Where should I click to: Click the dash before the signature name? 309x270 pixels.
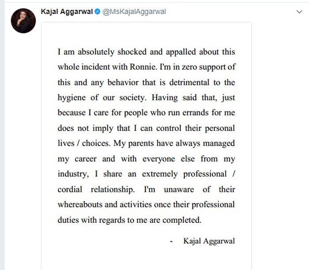tap(171, 241)
